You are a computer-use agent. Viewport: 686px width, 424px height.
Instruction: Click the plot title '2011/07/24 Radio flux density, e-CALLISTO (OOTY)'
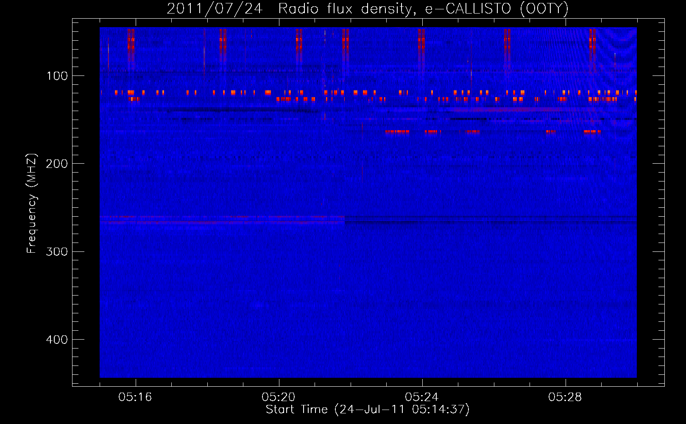coord(368,9)
